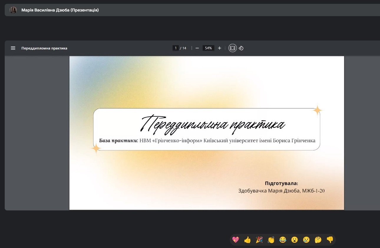
Task: Edit the current page number field
Action: 176,48
